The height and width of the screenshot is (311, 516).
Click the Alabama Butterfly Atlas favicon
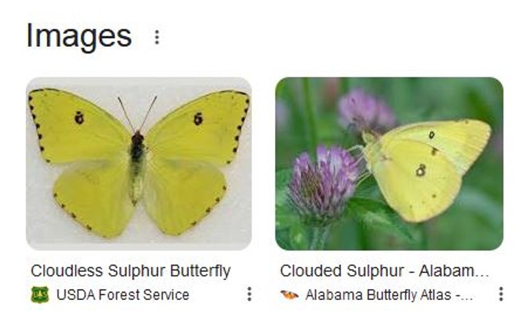tap(289, 295)
